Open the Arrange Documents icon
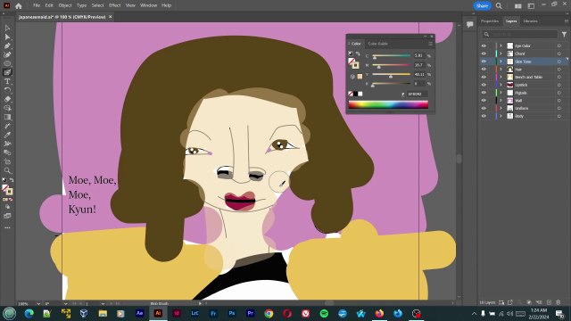 [x=517, y=6]
